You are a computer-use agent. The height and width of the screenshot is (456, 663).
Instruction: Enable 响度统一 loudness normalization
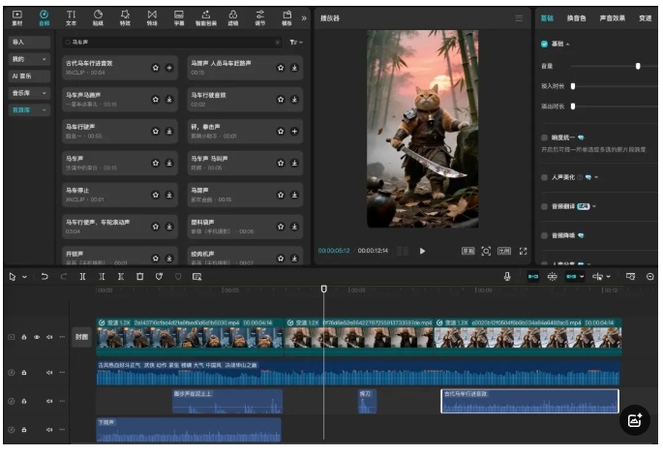(544, 137)
